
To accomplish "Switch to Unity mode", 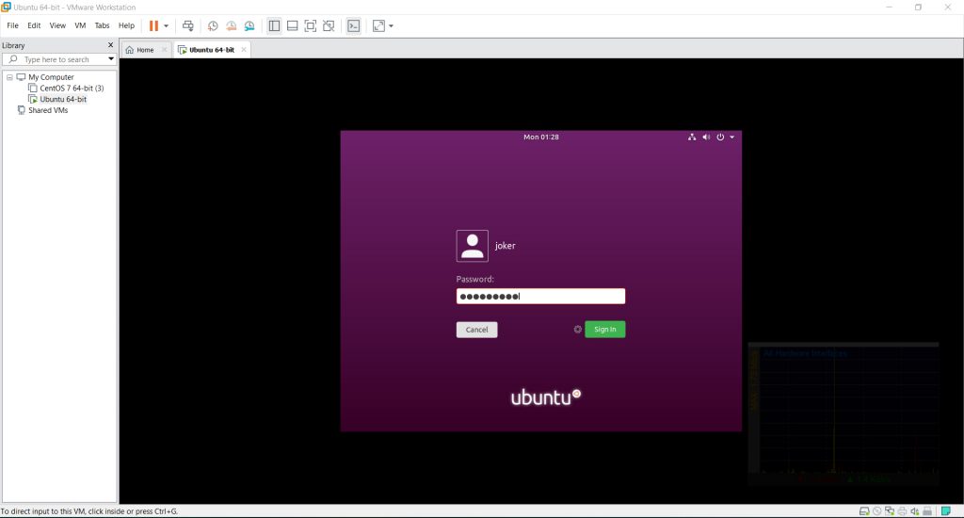I will click(329, 25).
